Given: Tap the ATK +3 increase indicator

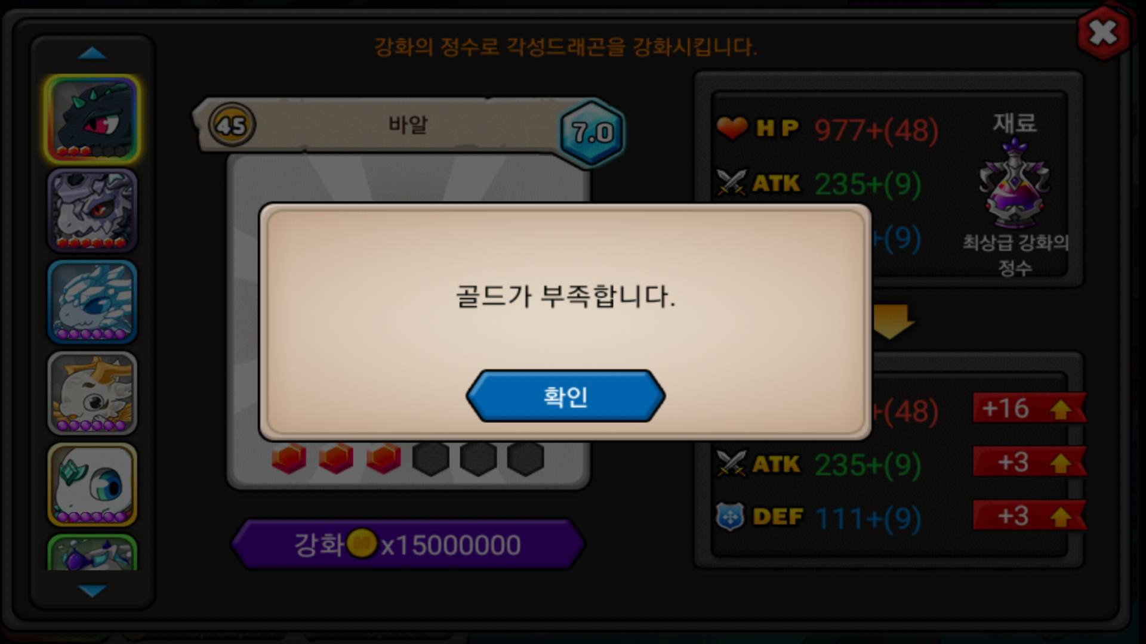Looking at the screenshot, I should pos(1029,462).
